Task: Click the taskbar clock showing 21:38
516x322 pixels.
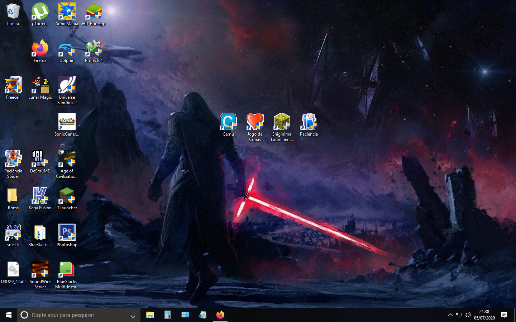Action: pos(484,315)
